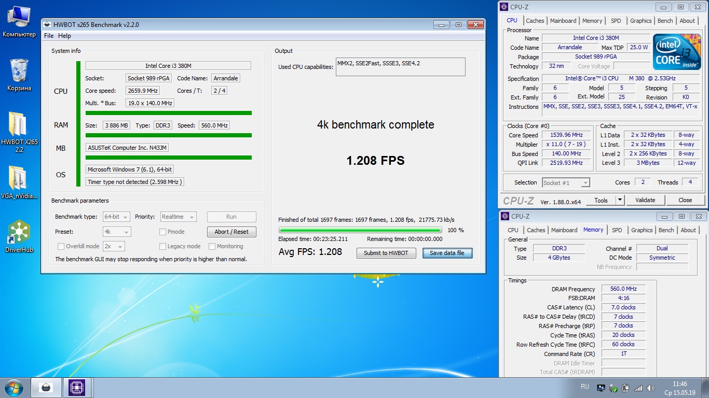Viewport: 709px width, 398px height.
Task: Click the Validate button in CPU-Z
Action: click(x=645, y=200)
